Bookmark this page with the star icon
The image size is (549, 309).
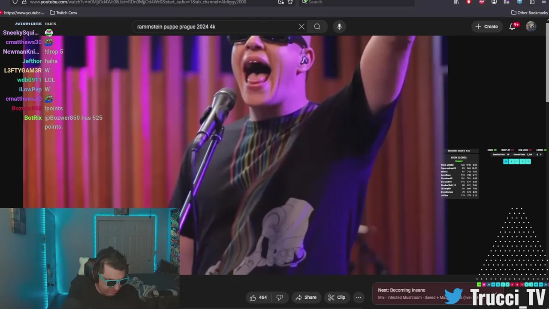point(290,2)
